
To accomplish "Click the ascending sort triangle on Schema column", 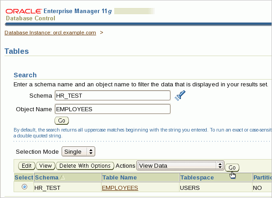I will point(62,178).
